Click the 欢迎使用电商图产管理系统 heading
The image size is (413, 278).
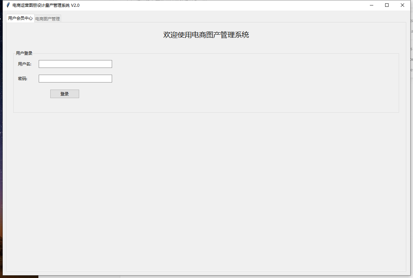pos(206,35)
